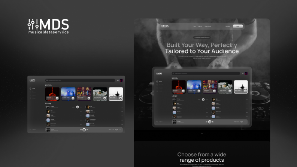Mute volume in landing page dashboard player

[242, 122]
